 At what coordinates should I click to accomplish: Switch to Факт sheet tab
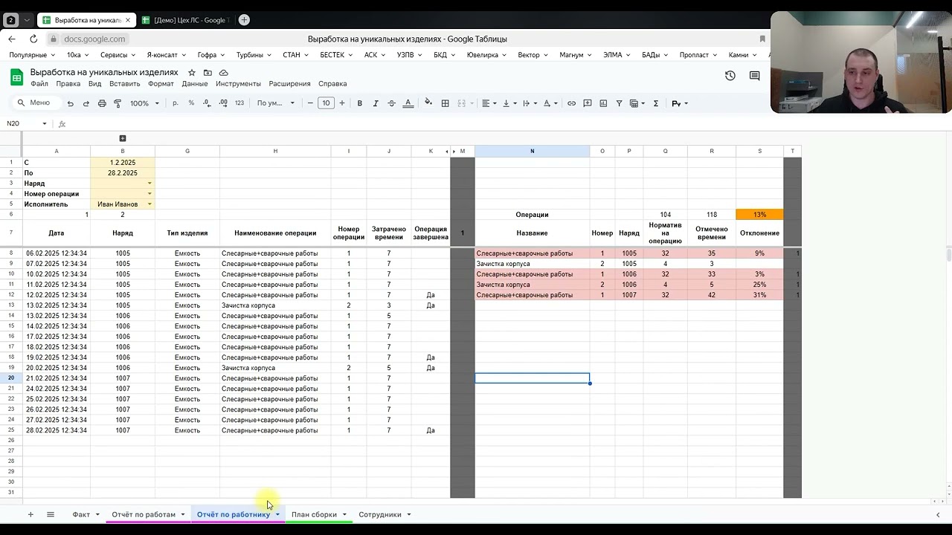tap(81, 514)
